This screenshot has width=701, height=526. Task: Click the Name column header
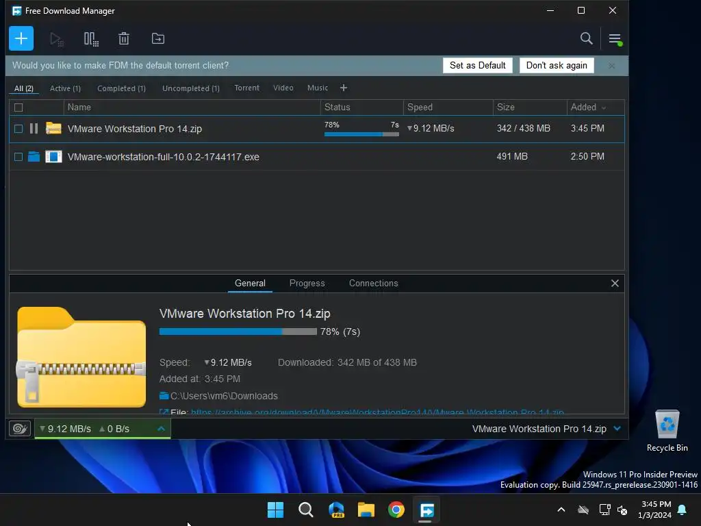192,108
